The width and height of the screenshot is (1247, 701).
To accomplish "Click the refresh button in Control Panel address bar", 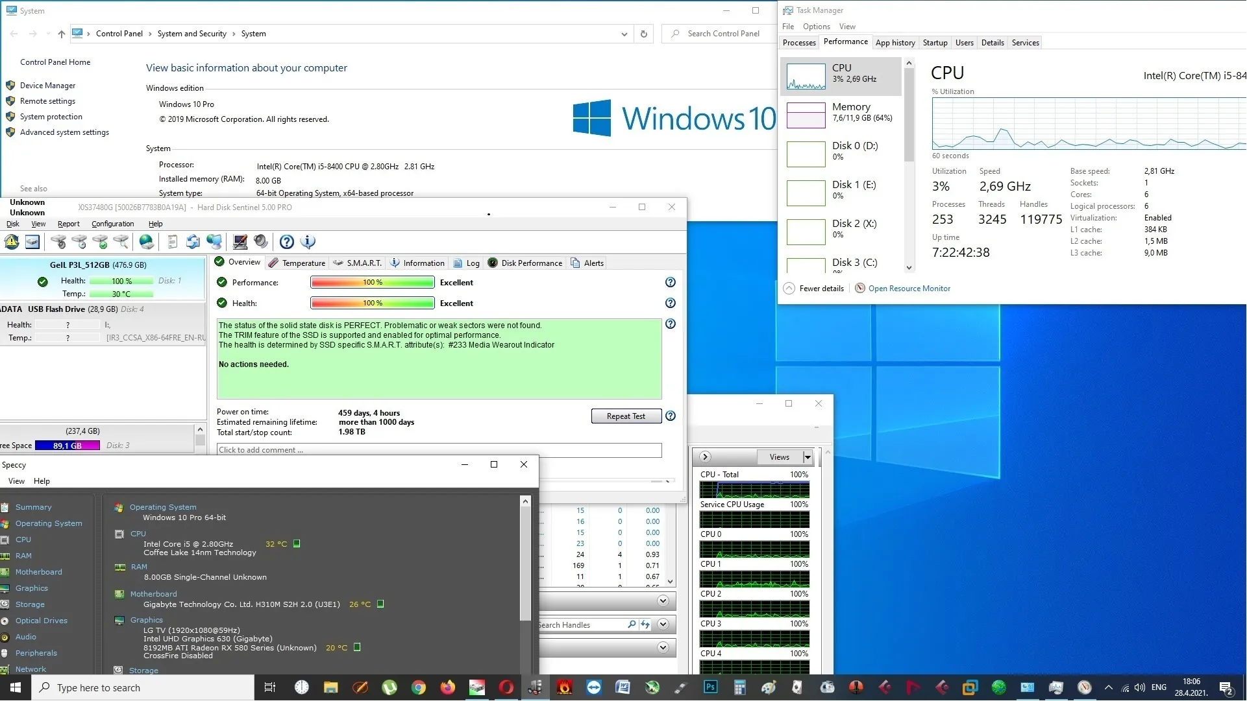I will [x=644, y=34].
